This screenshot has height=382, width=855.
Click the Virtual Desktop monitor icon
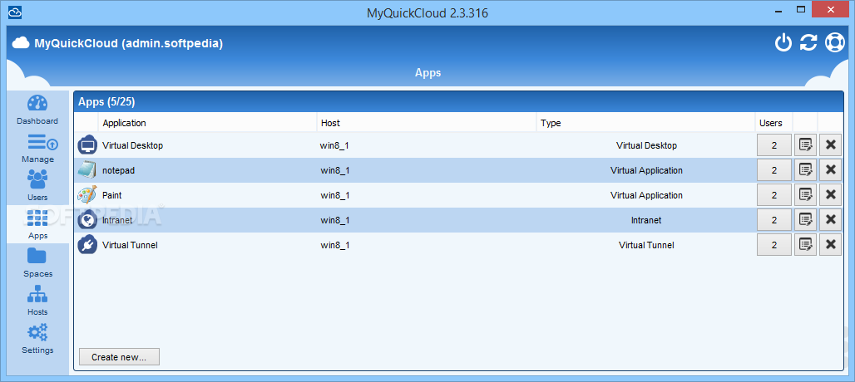(x=86, y=145)
